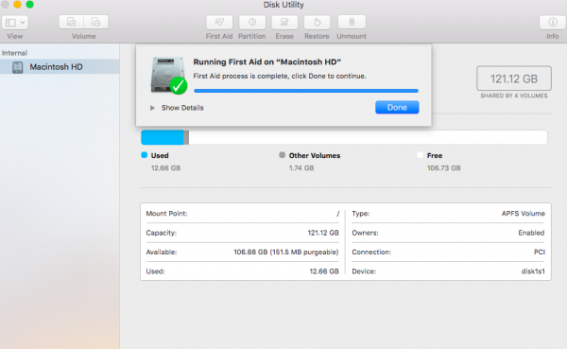Click the "Internal" sidebar heading
Image resolution: width=567 pixels, height=349 pixels.
14,53
